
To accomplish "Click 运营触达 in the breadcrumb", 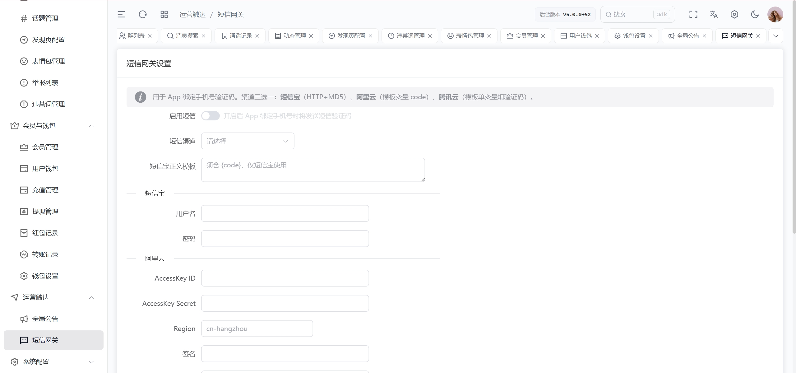I will click(192, 15).
